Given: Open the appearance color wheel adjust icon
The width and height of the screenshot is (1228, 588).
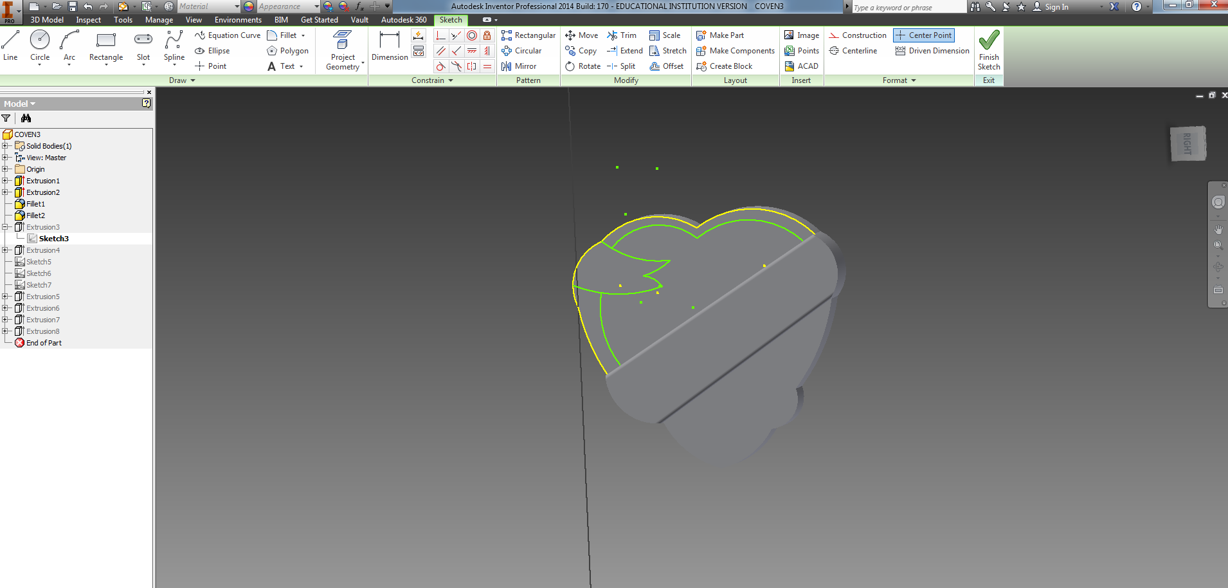Looking at the screenshot, I should point(328,6).
